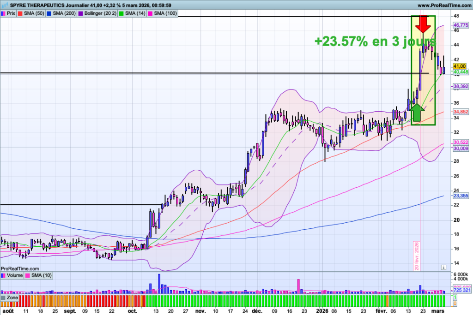The image size is (473, 315).
Task: Select the SMA (14) indicator label
Action: [134, 14]
